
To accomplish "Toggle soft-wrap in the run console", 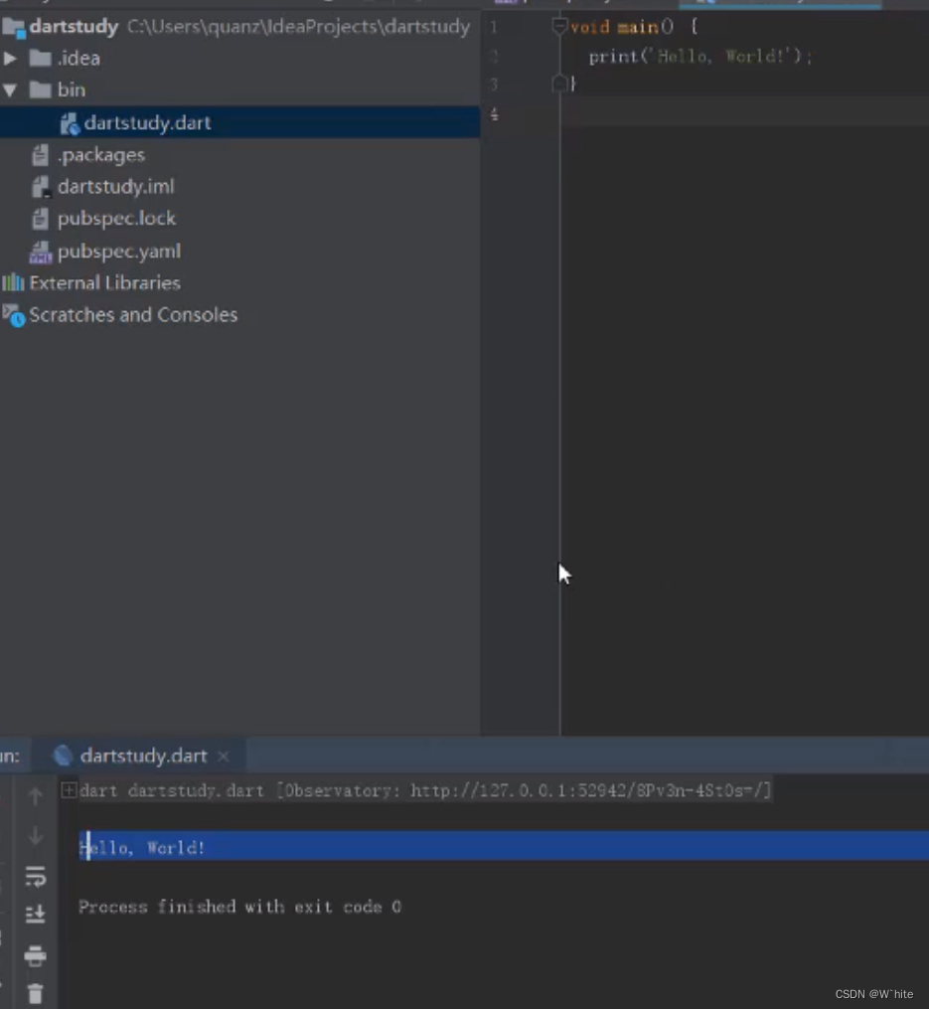I will coord(35,877).
